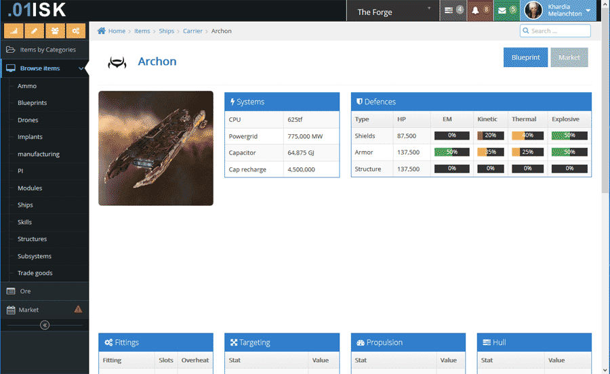610x374 pixels.
Task: Click the bars icon on Hull panel
Action: (487, 343)
